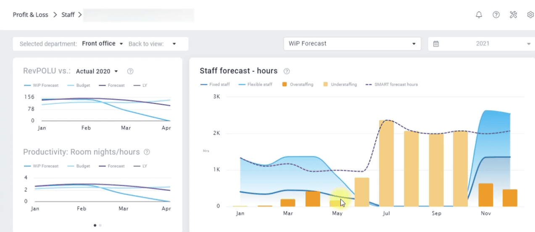Navigate to Staff breadcrumb

[x=68, y=15]
